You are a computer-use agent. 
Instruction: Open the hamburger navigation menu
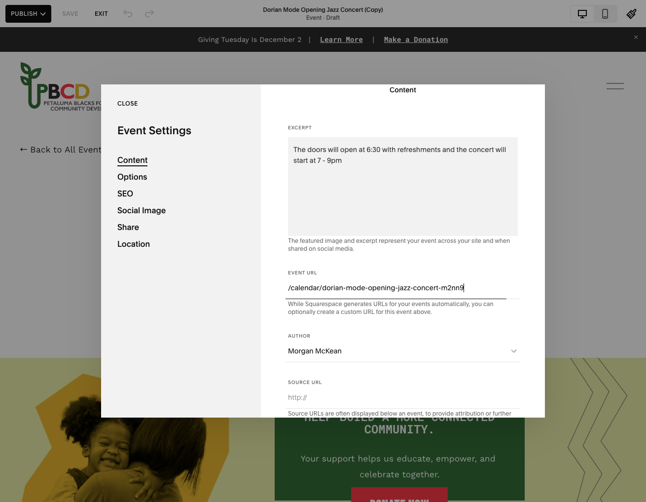tap(615, 86)
